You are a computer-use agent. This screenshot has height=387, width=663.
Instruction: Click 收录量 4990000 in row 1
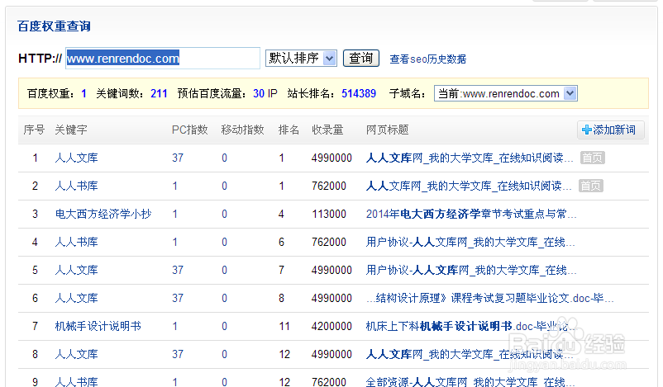(x=332, y=158)
